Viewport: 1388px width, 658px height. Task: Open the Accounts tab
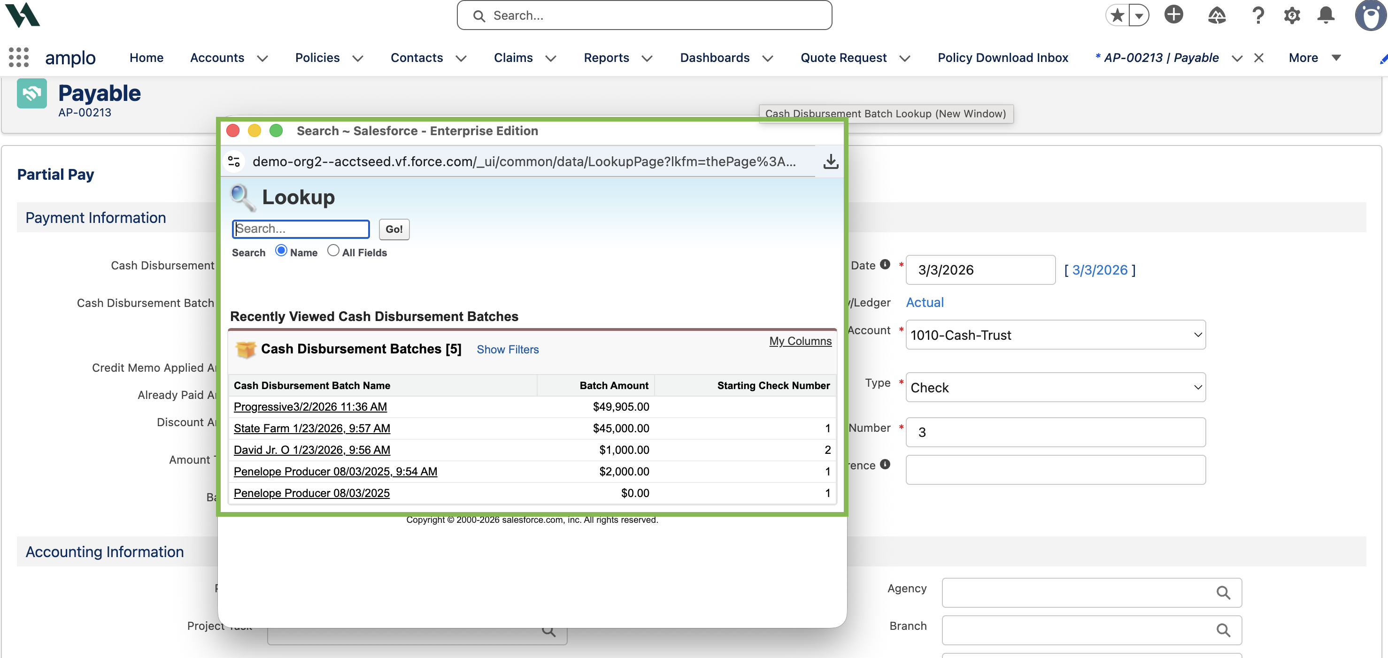[217, 58]
